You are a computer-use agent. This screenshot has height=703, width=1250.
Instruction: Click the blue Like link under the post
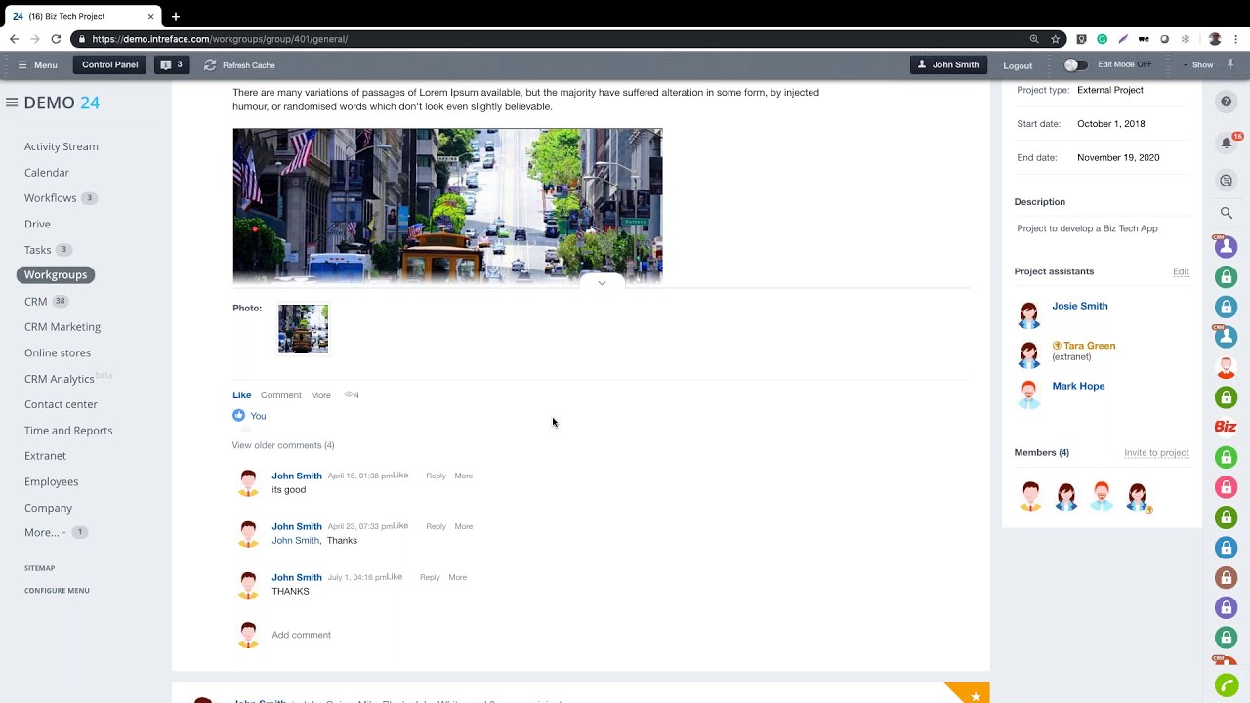point(241,395)
